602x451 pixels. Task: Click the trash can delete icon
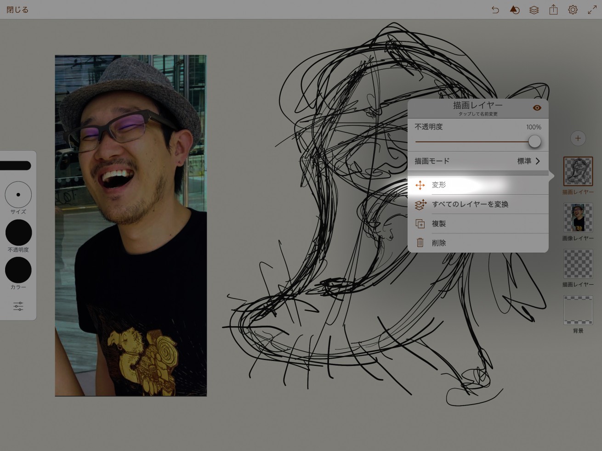coord(420,243)
